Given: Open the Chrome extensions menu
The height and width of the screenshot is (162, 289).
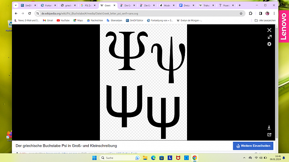Looking at the screenshot, I should (251, 14).
